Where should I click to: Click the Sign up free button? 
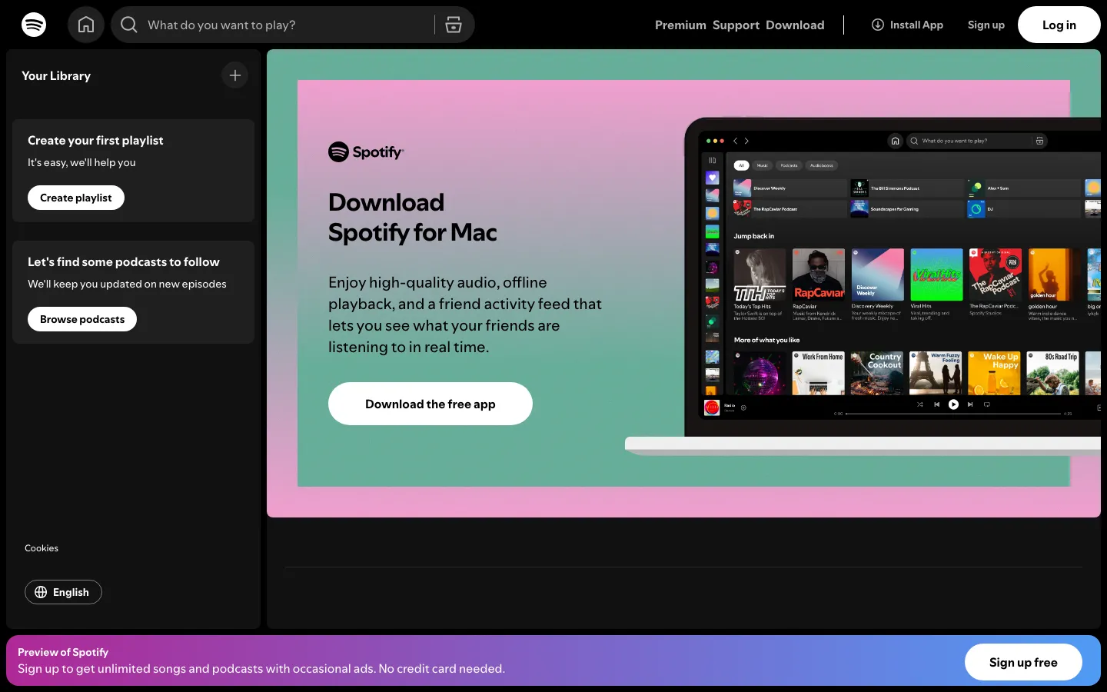tap(1023, 662)
